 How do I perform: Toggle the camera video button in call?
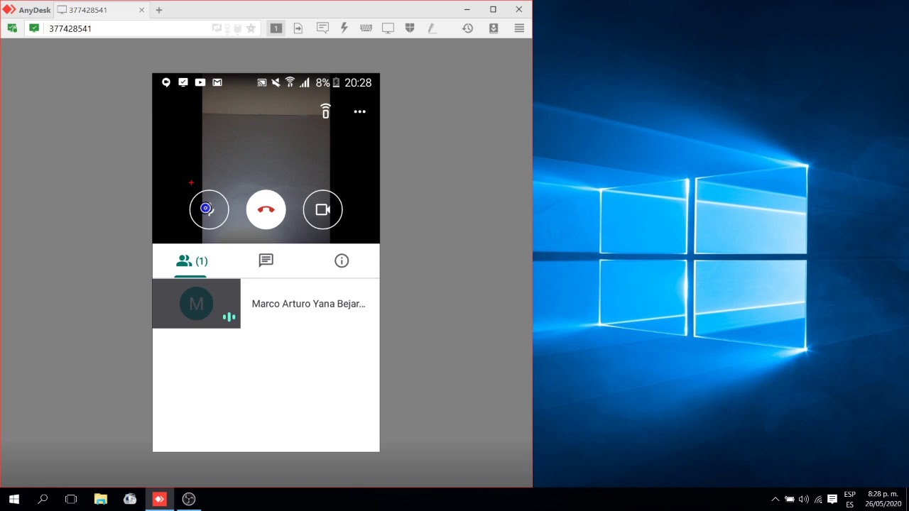[x=322, y=209]
